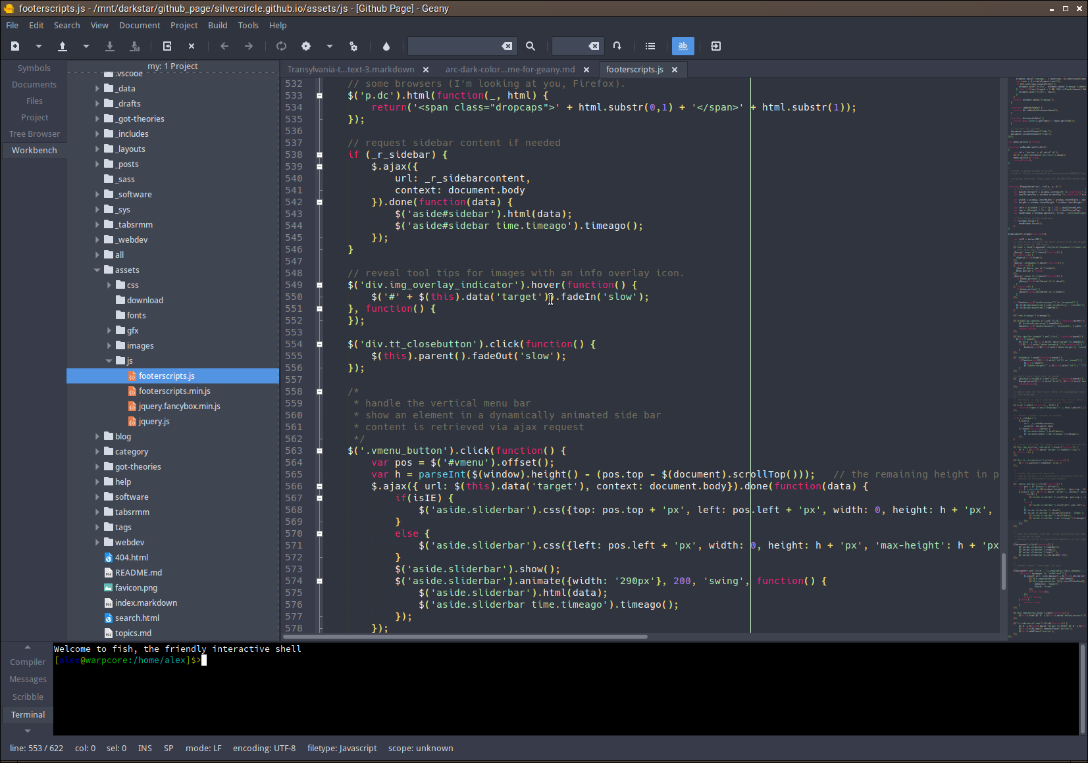Expand the _layouts folder

[x=97, y=149]
